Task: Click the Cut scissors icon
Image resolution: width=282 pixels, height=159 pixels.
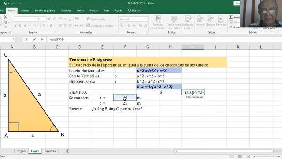Action: point(5,17)
